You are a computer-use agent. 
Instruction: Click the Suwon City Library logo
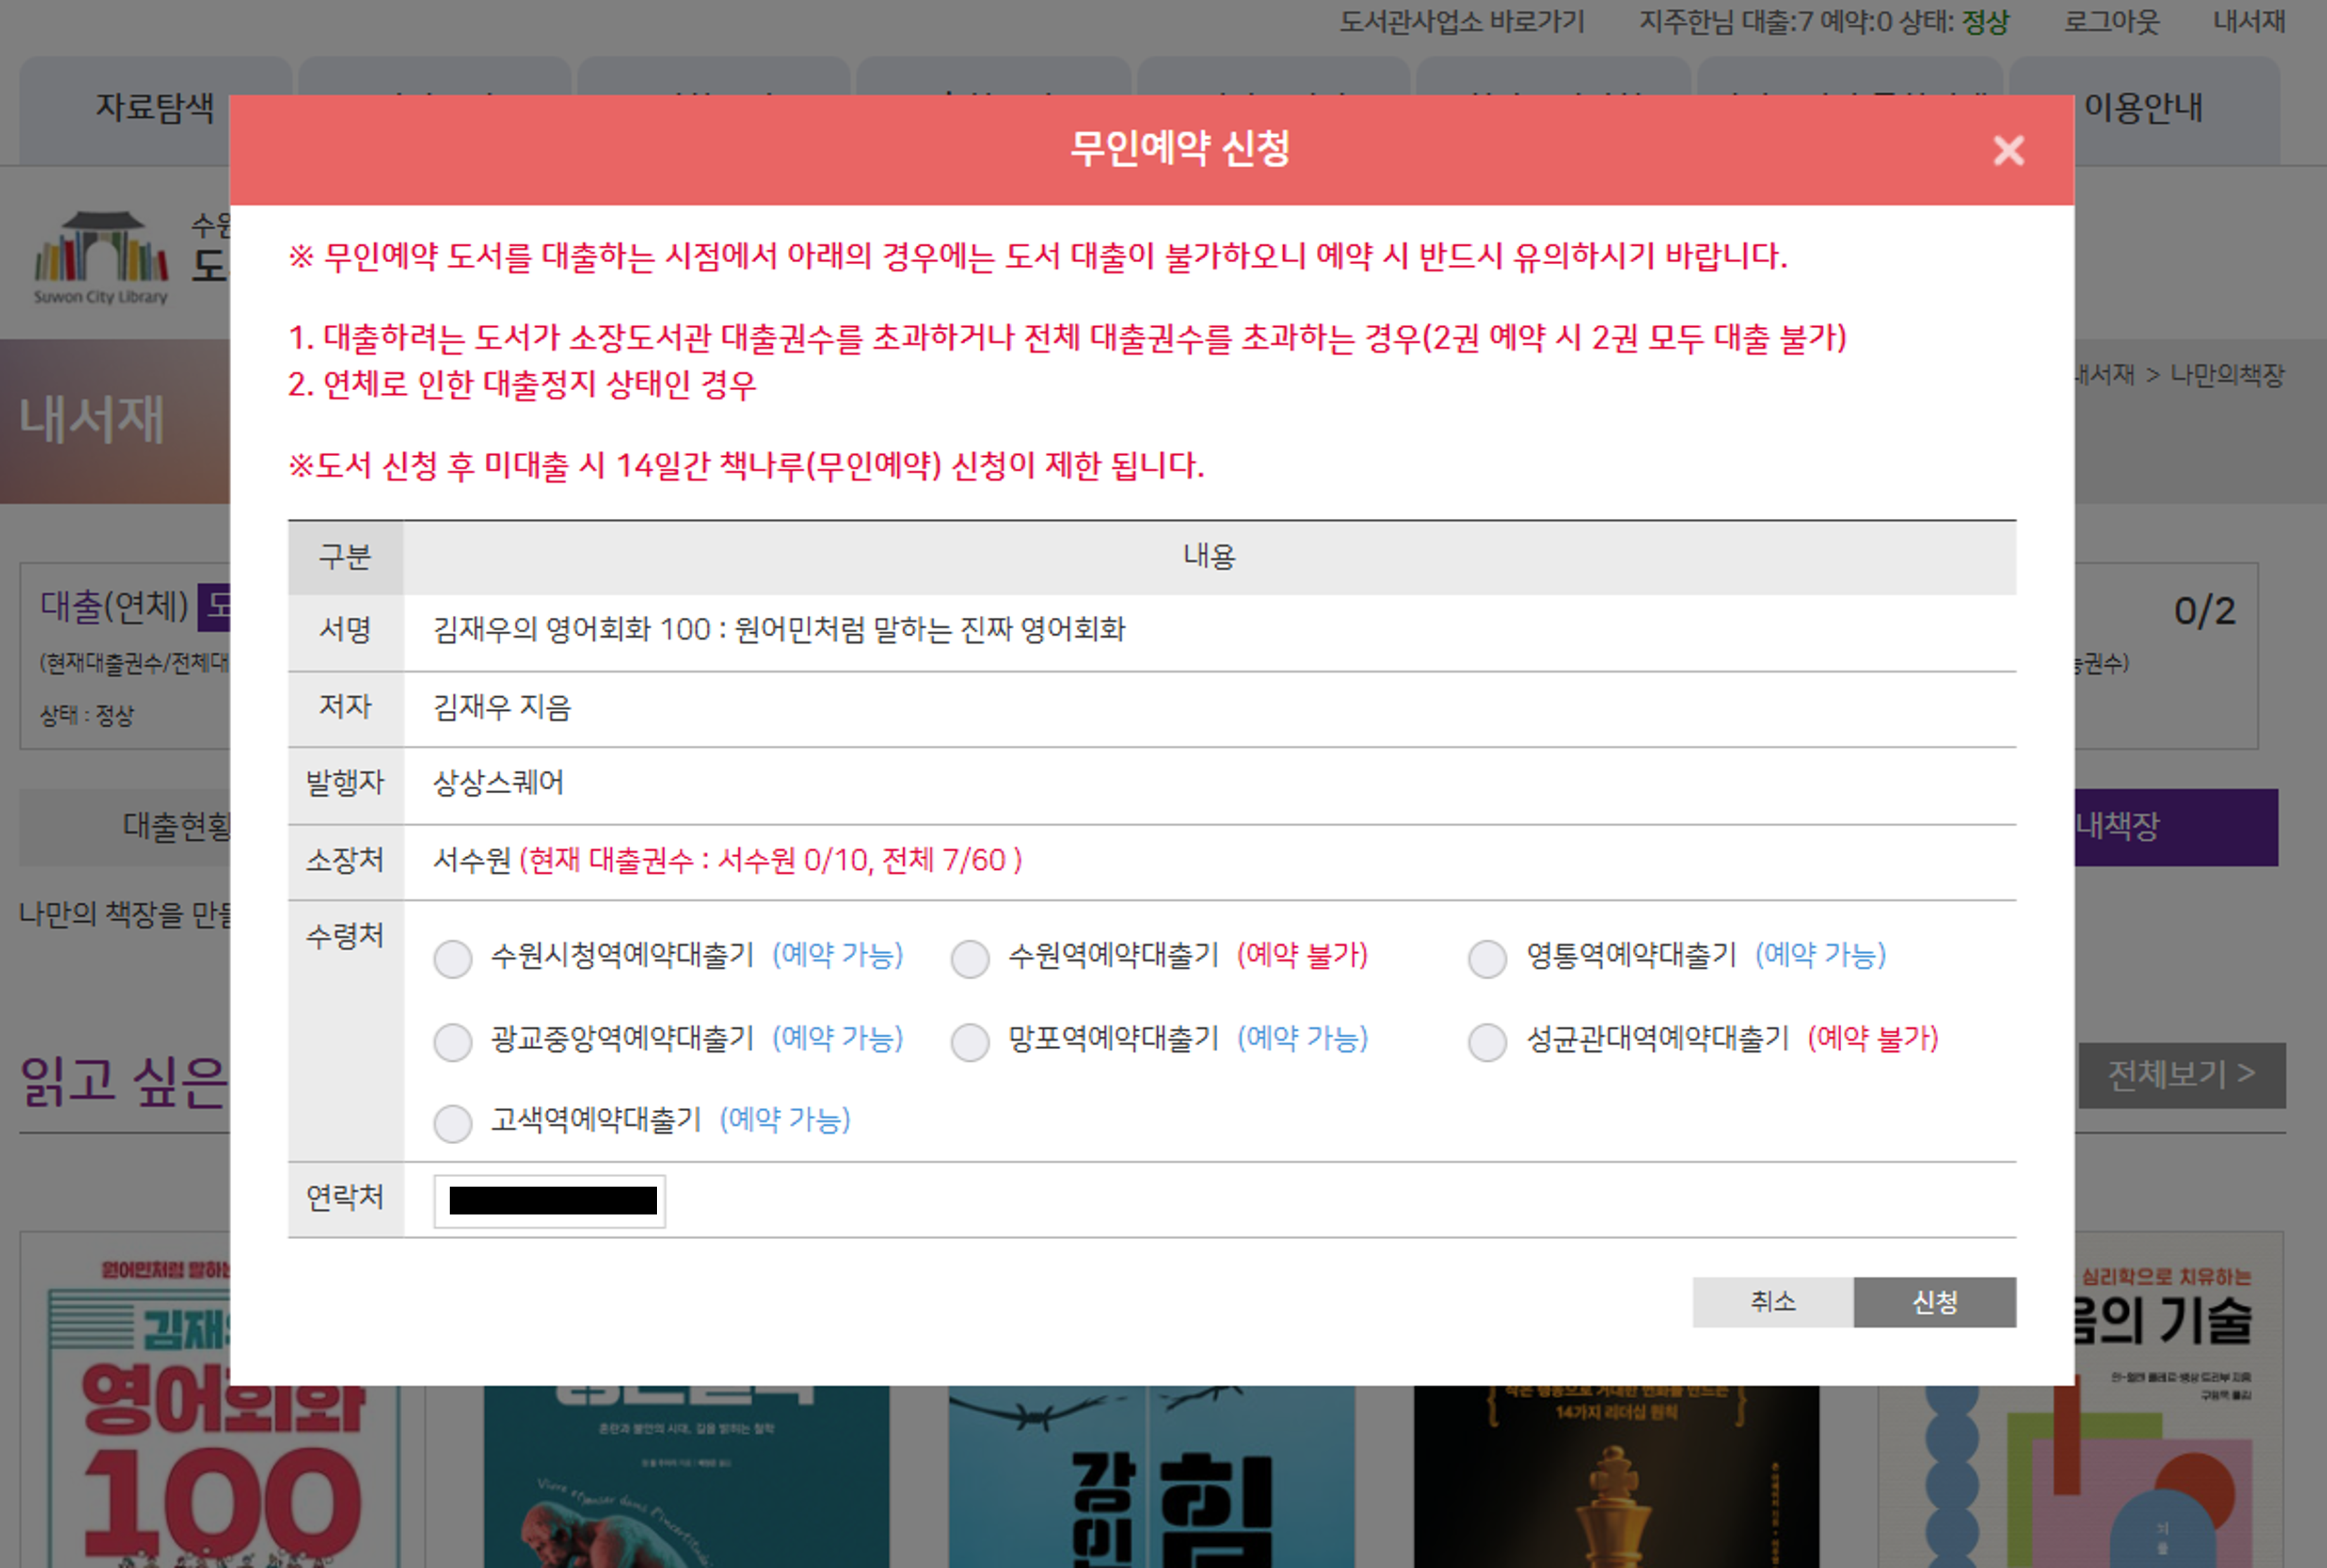[x=101, y=258]
